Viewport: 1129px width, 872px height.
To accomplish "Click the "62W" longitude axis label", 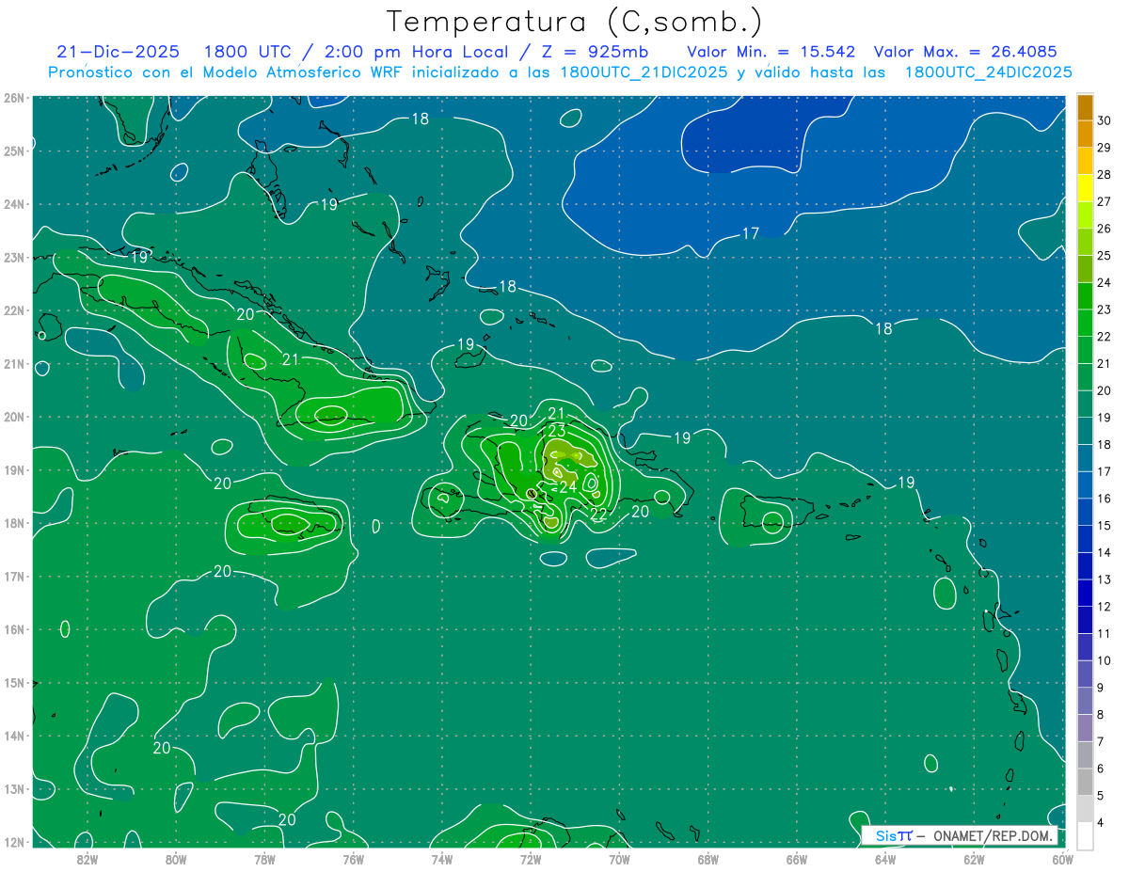I will pos(974,859).
